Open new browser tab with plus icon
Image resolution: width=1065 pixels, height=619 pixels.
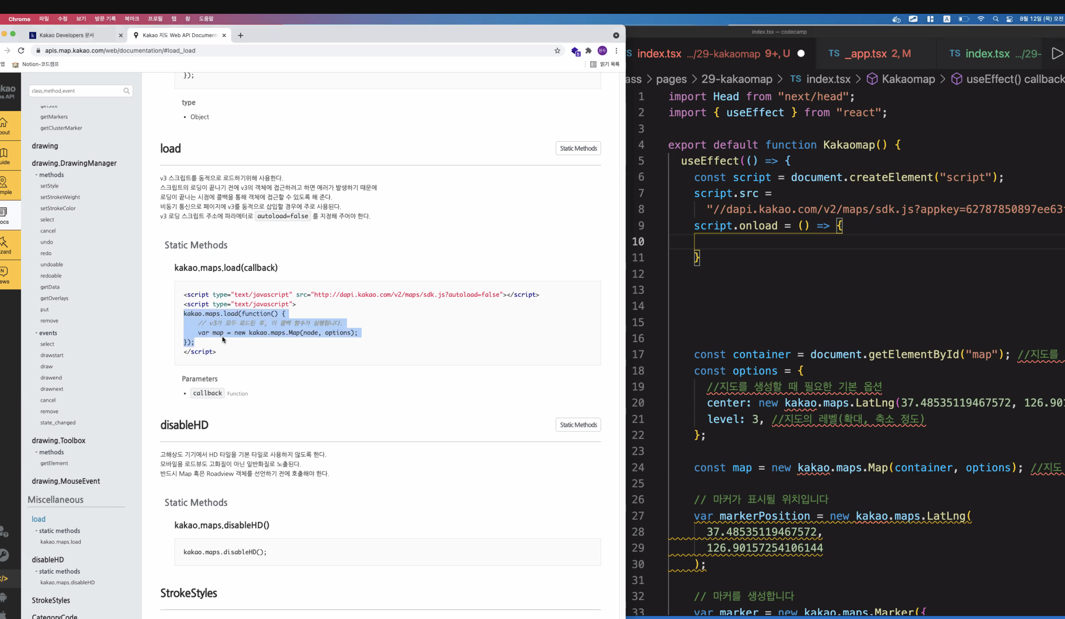241,35
